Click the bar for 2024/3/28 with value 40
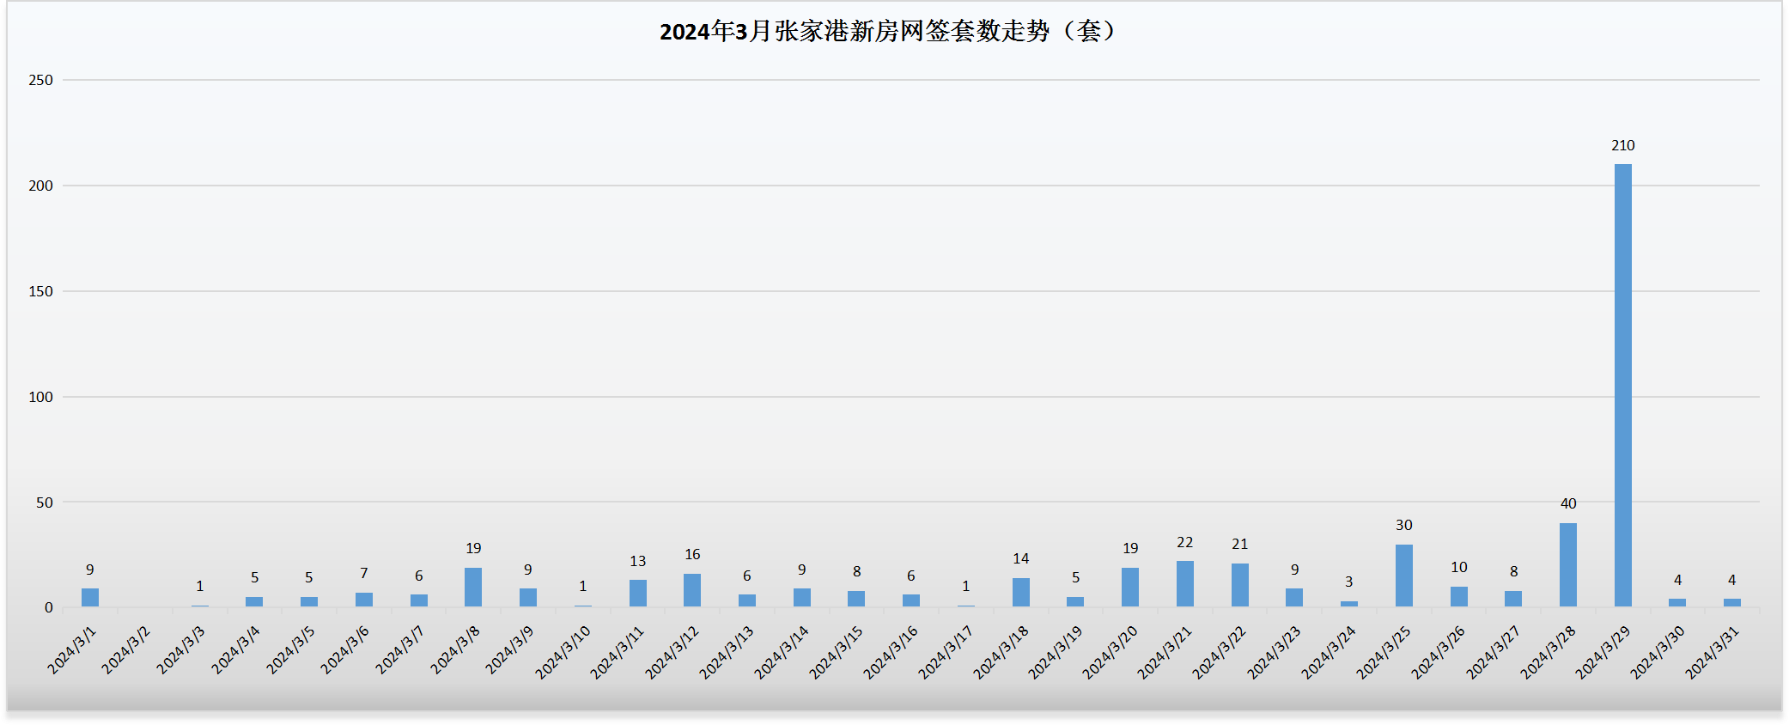 pyautogui.click(x=1568, y=565)
